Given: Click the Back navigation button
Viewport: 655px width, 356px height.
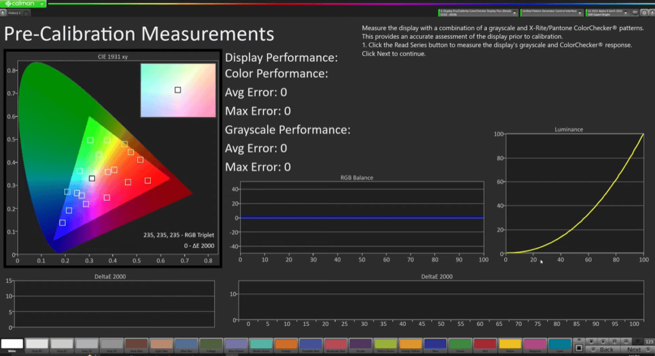Looking at the screenshot, I should 601,350.
